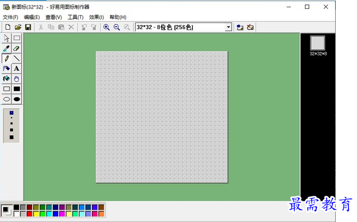Select the arrow pointer tool
357x222 pixels.
6,38
